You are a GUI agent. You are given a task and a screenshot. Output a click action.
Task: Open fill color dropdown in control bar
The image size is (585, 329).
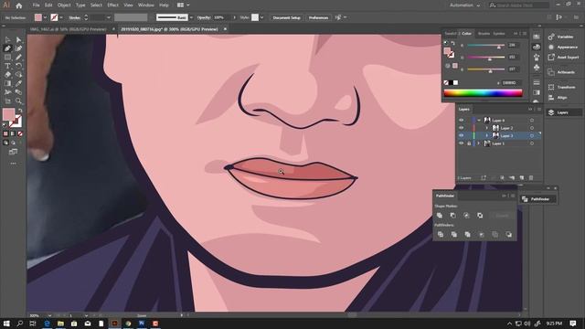[x=45, y=17]
